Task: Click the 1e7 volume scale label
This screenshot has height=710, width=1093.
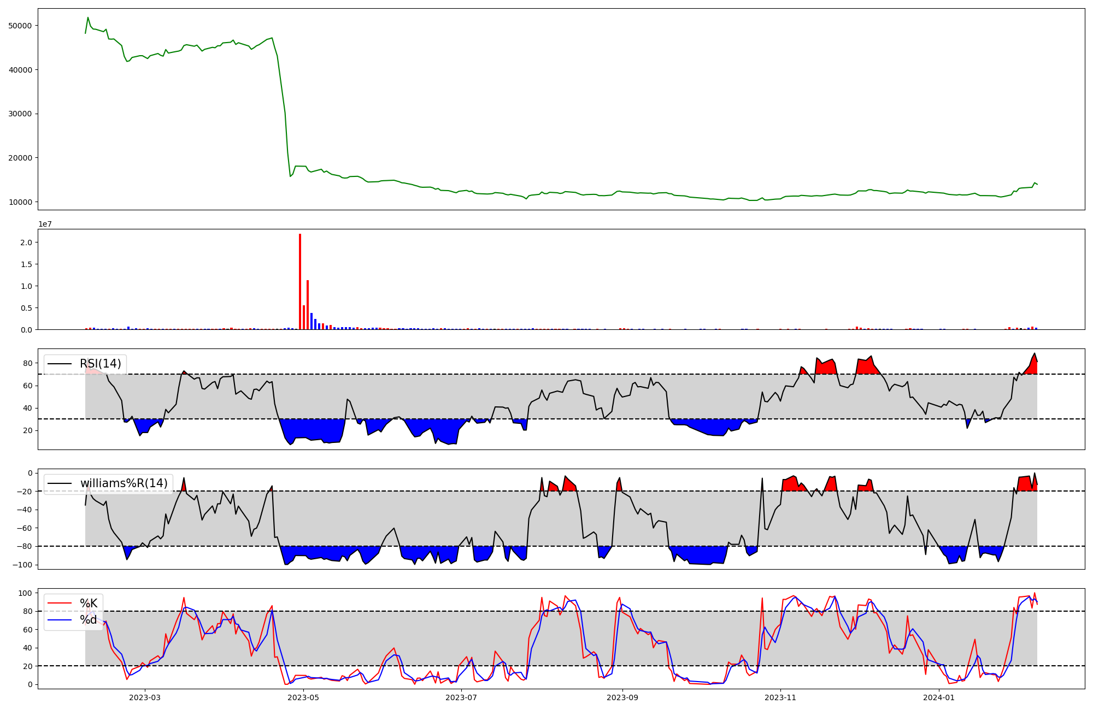Action: (45, 224)
